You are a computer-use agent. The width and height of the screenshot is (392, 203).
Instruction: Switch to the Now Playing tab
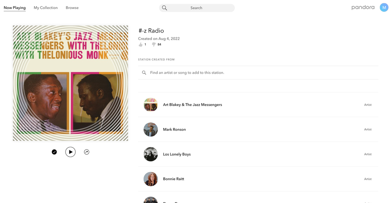pos(15,8)
